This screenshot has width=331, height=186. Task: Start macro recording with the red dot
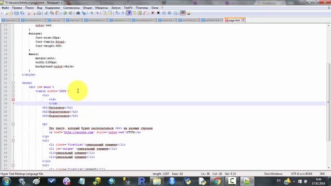(x=153, y=13)
